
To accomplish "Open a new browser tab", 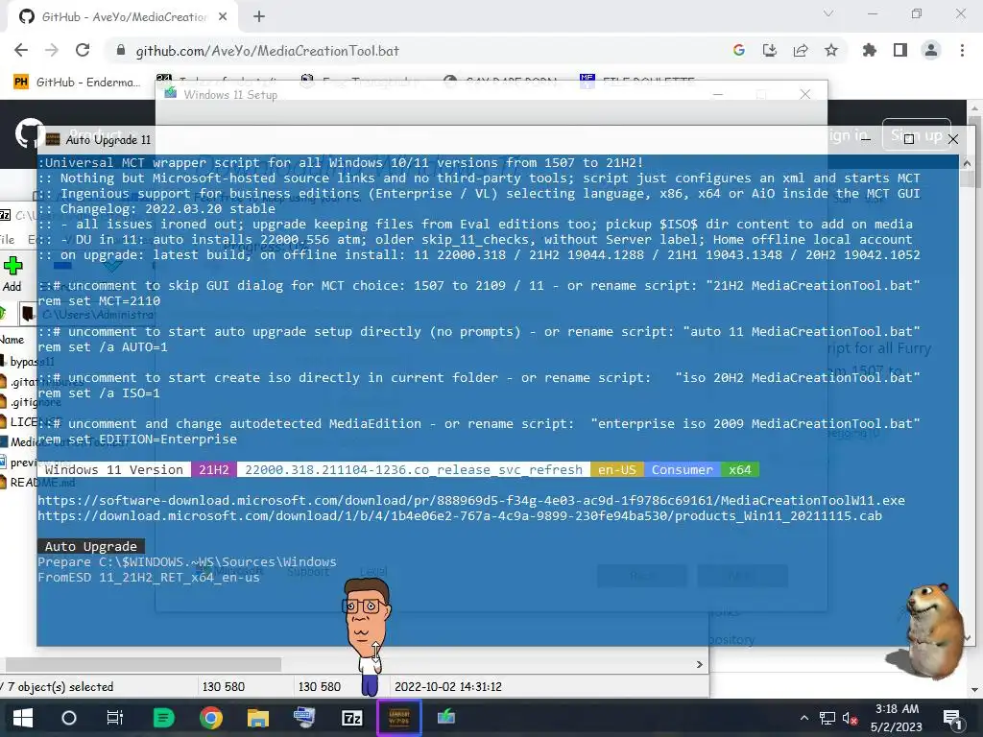I will click(259, 17).
